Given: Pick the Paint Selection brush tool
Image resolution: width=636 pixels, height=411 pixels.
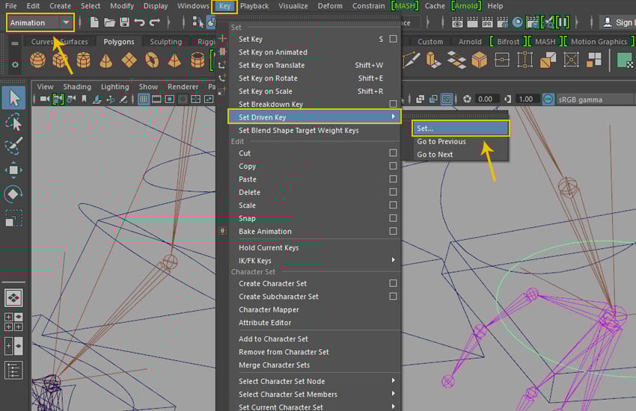Looking at the screenshot, I should tap(13, 146).
